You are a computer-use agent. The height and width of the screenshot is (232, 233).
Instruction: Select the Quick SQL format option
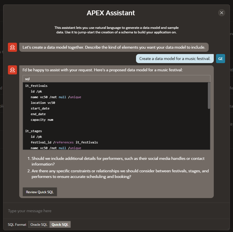click(60, 224)
